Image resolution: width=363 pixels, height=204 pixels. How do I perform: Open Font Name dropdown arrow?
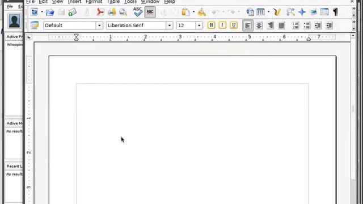pos(170,25)
